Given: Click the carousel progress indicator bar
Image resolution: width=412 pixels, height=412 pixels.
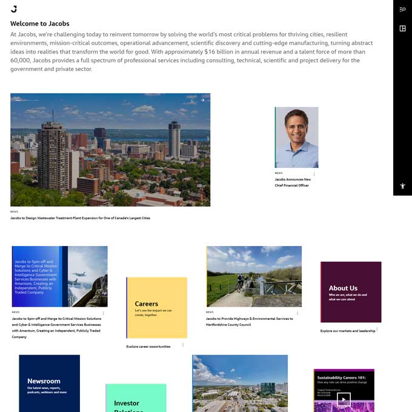Looking at the screenshot, I should click(x=27, y=100).
